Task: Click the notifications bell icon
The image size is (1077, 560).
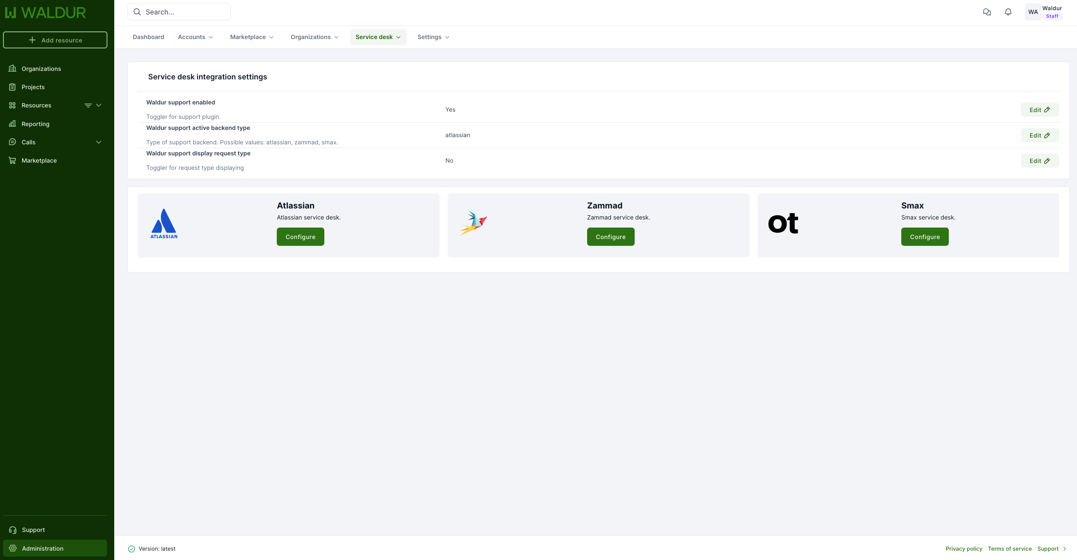Action: pos(1008,12)
